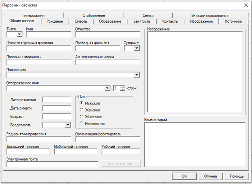The image size is (252, 184).
Task: Click the Отмена button
Action: (211, 176)
